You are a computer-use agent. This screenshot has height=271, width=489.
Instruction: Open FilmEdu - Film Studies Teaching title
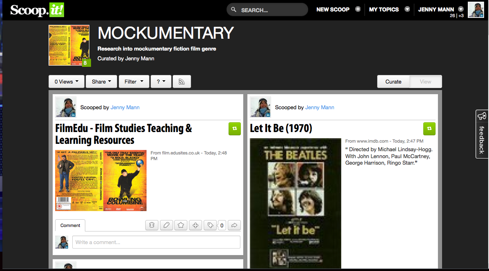point(124,134)
